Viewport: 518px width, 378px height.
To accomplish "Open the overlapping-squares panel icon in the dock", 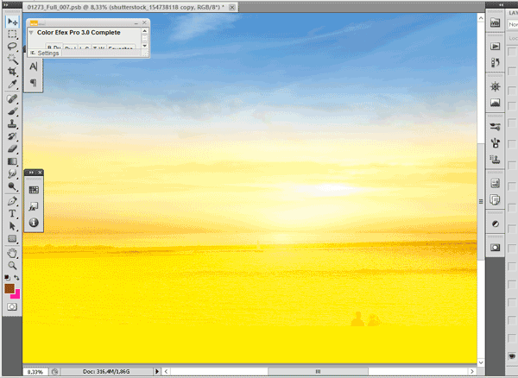I will coord(495,199).
